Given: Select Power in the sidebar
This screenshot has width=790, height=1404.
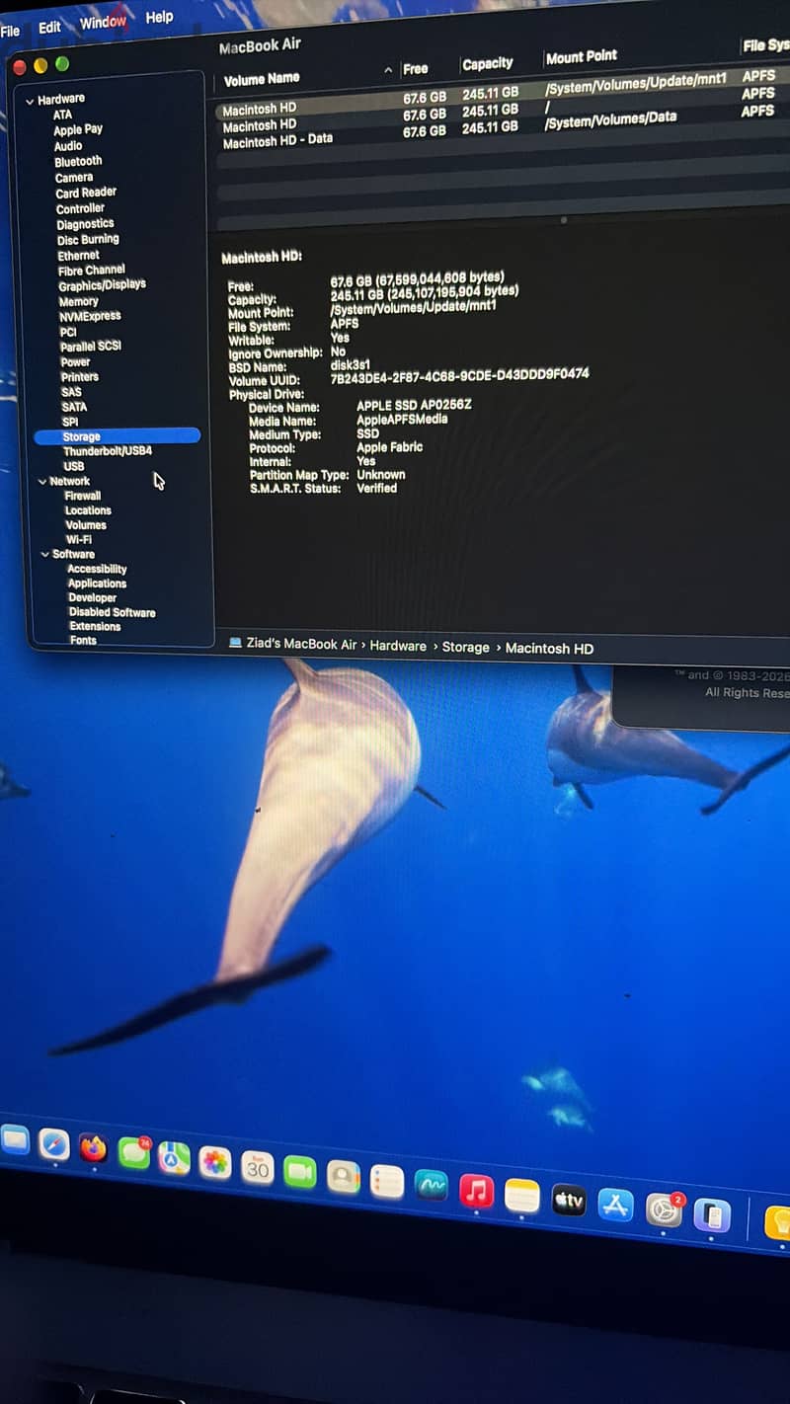Looking at the screenshot, I should [x=75, y=361].
